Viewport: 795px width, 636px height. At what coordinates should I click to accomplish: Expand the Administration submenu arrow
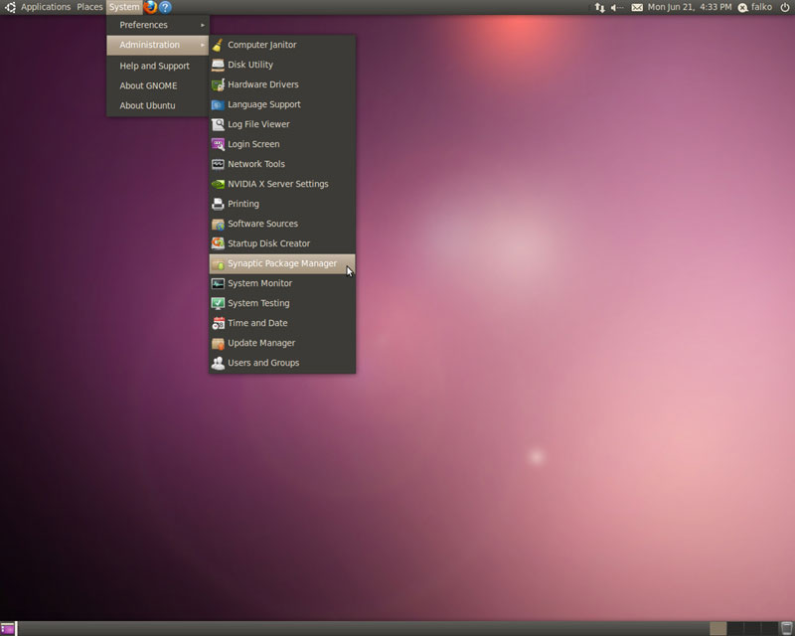pyautogui.click(x=203, y=45)
